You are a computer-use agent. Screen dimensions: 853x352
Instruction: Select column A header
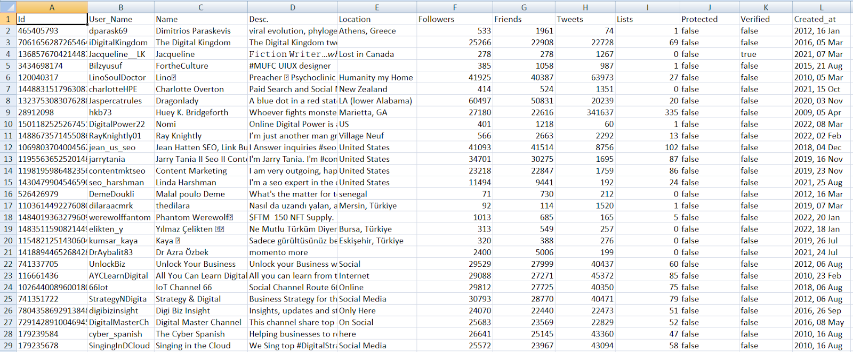pos(52,7)
